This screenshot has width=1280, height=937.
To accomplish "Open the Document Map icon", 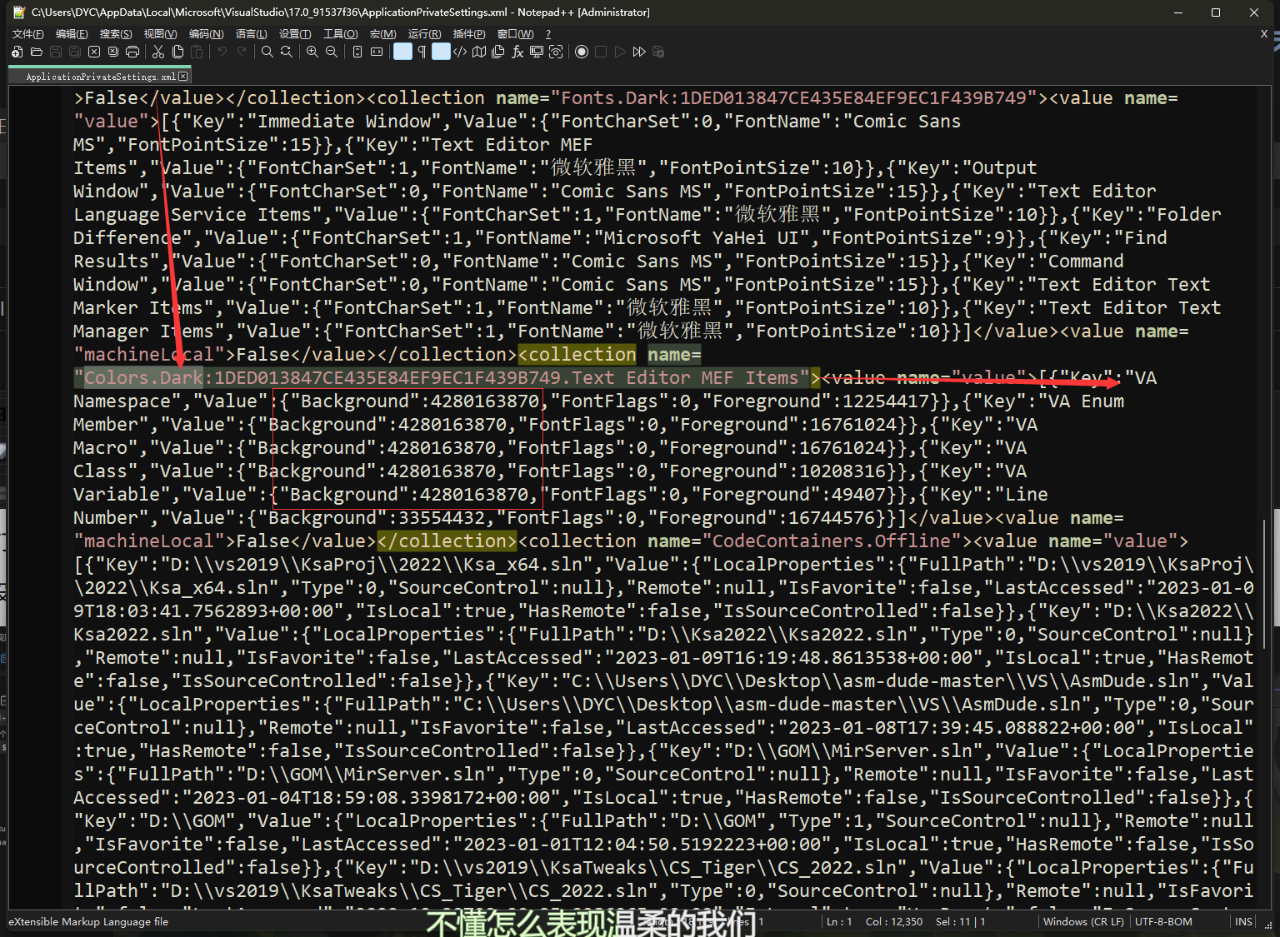I will point(479,52).
